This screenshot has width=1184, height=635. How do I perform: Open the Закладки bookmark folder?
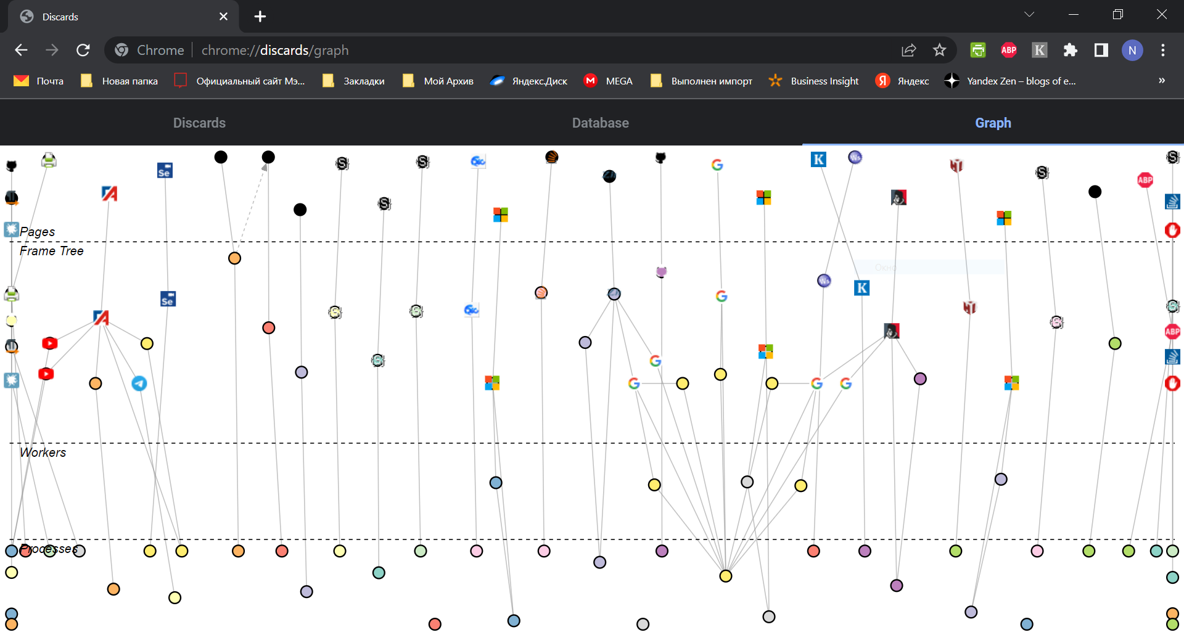353,81
